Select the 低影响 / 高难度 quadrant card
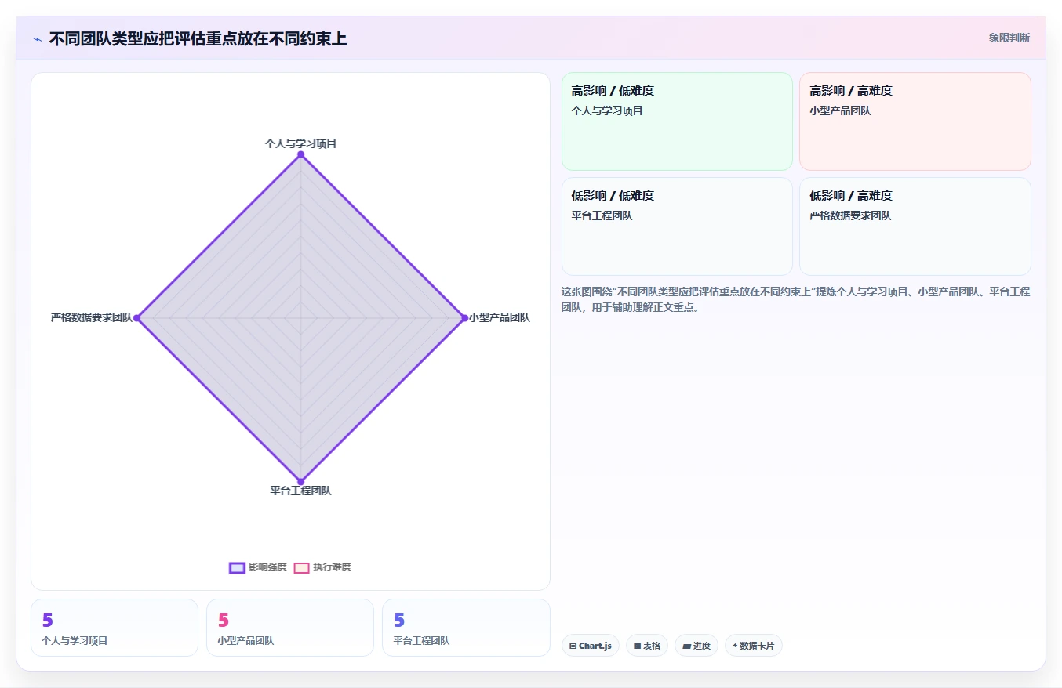This screenshot has height=688, width=1062. click(915, 226)
